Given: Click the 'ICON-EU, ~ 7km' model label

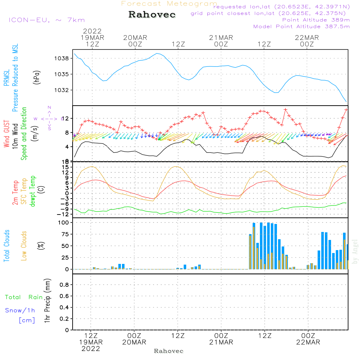Looking at the screenshot, I should [x=47, y=20].
